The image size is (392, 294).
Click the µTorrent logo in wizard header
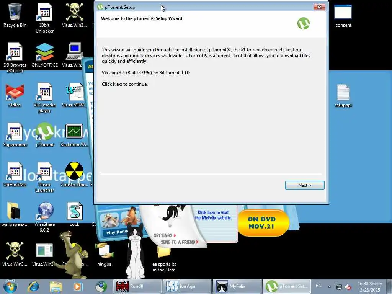click(x=303, y=23)
